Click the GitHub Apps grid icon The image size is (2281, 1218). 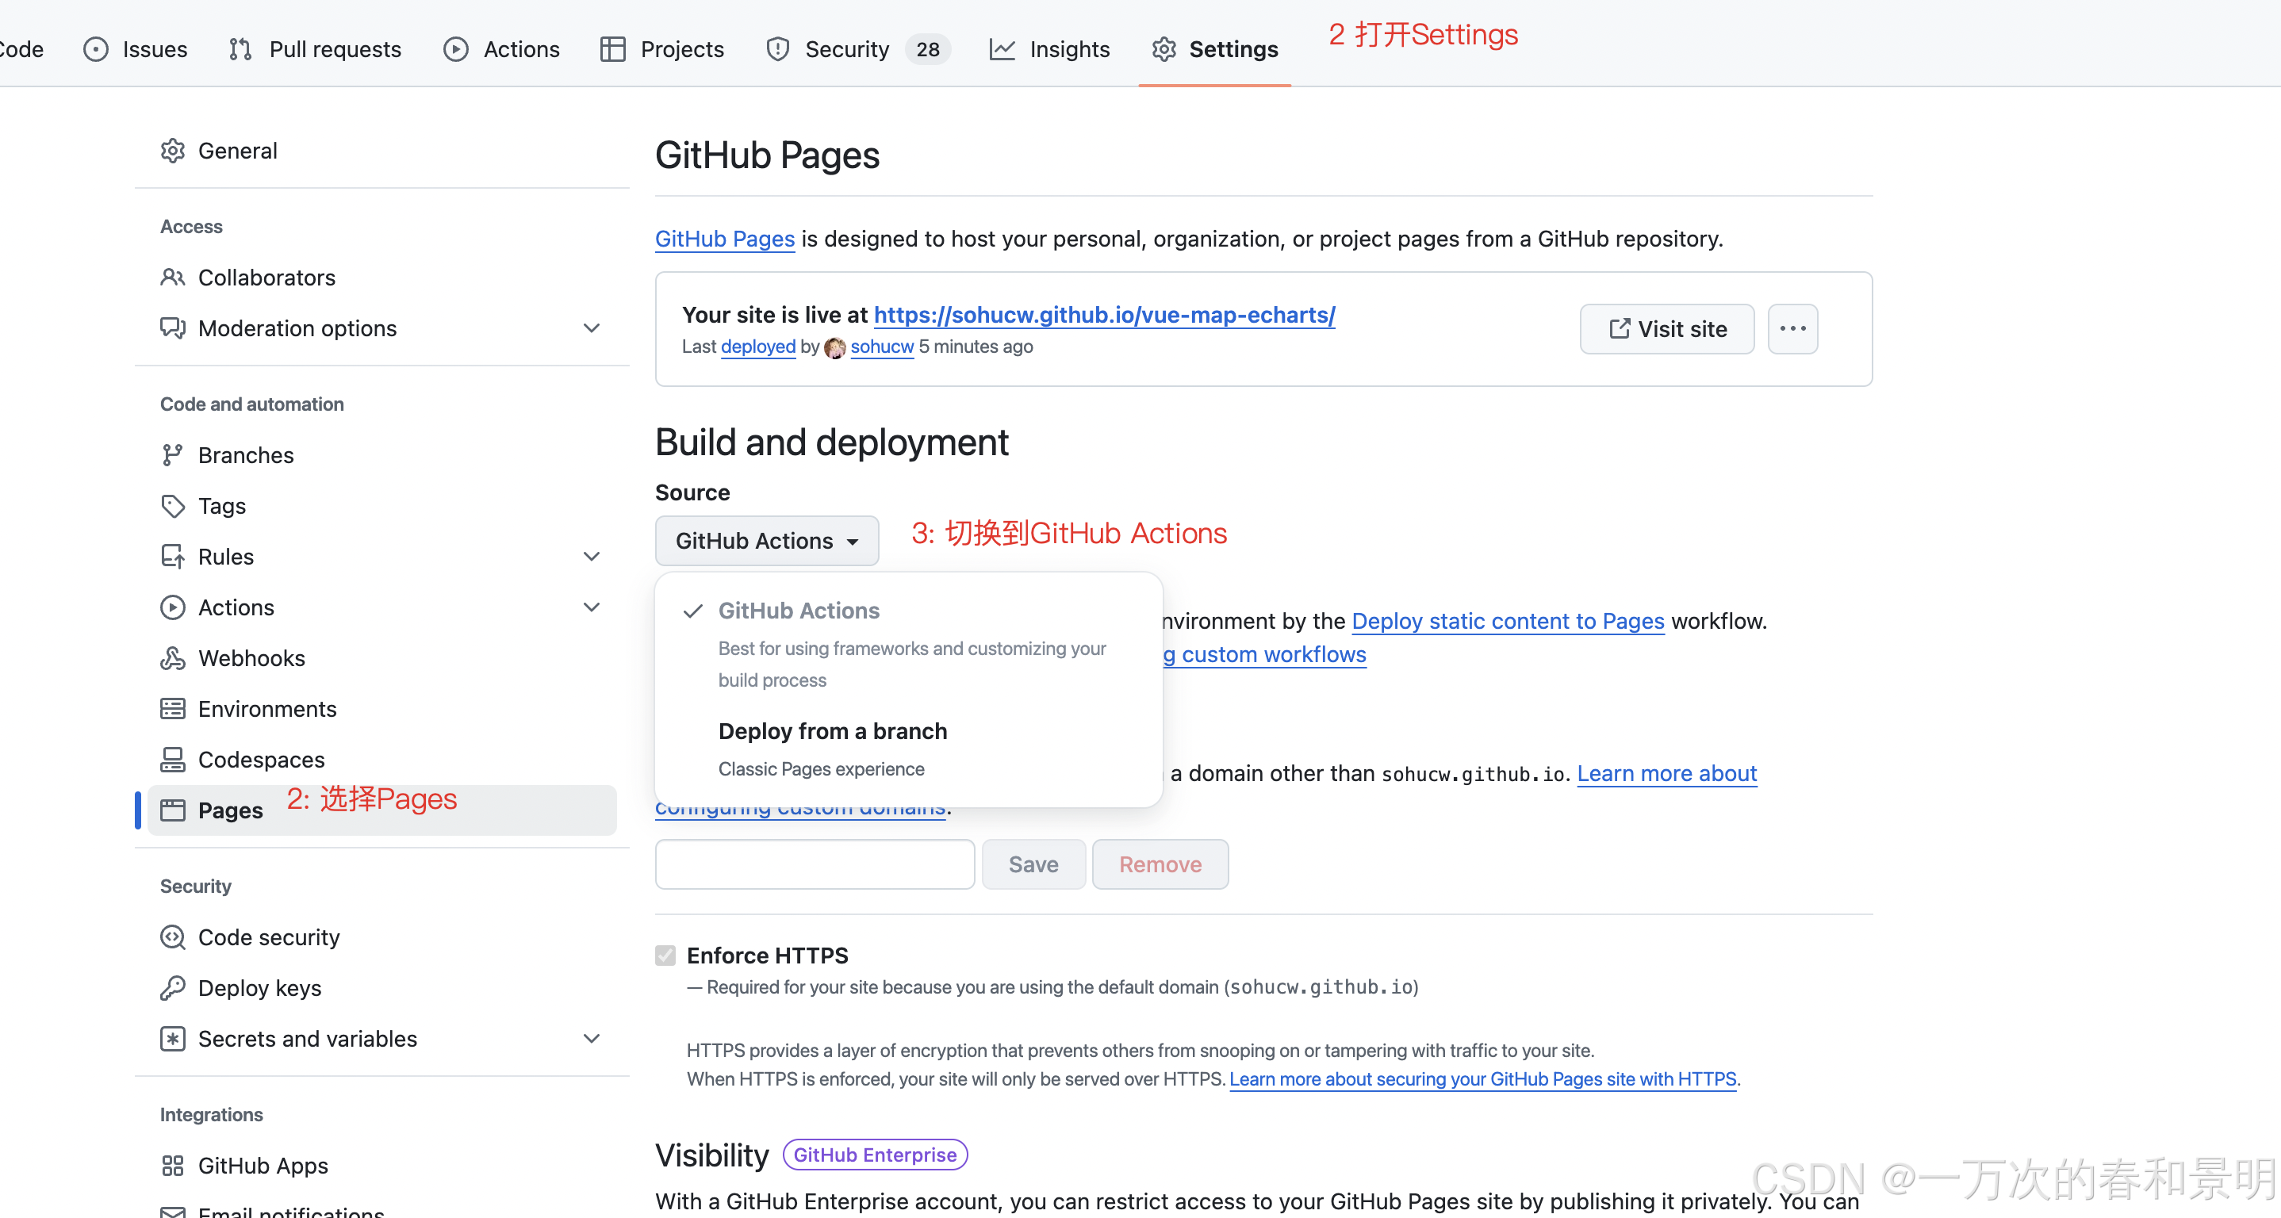pyautogui.click(x=173, y=1165)
